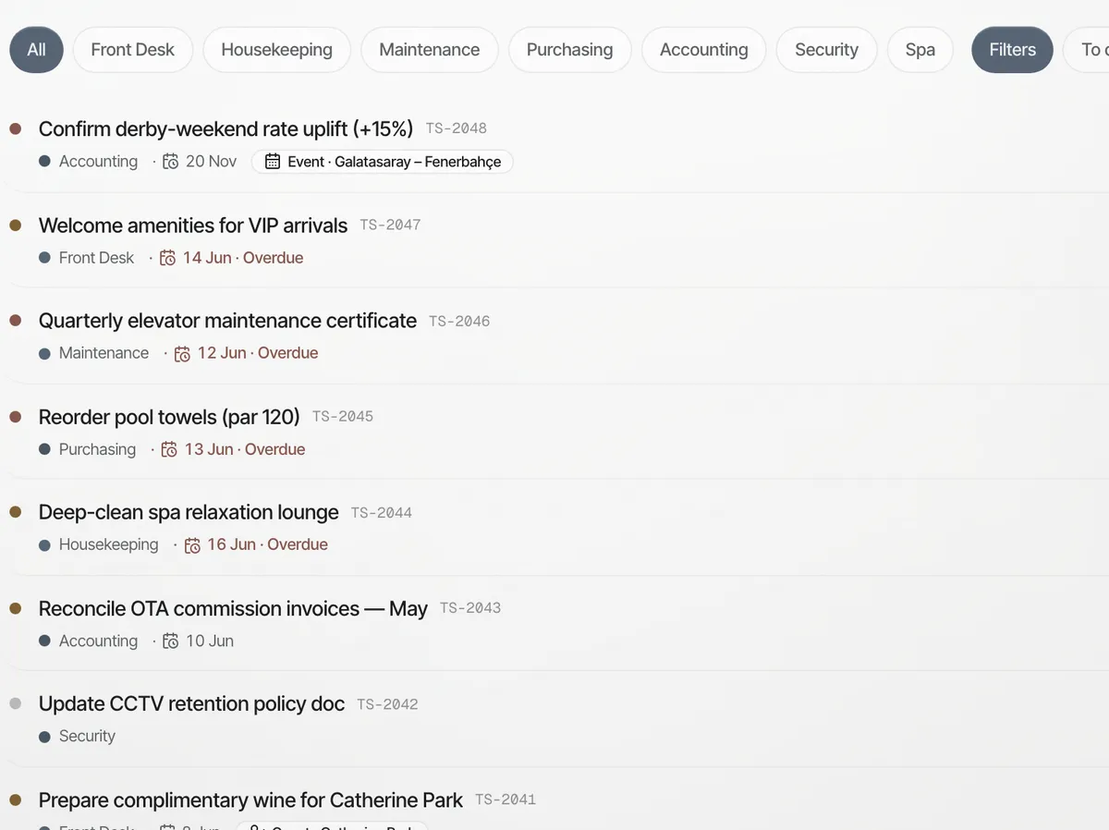Click the 10 Jun due date

(210, 641)
